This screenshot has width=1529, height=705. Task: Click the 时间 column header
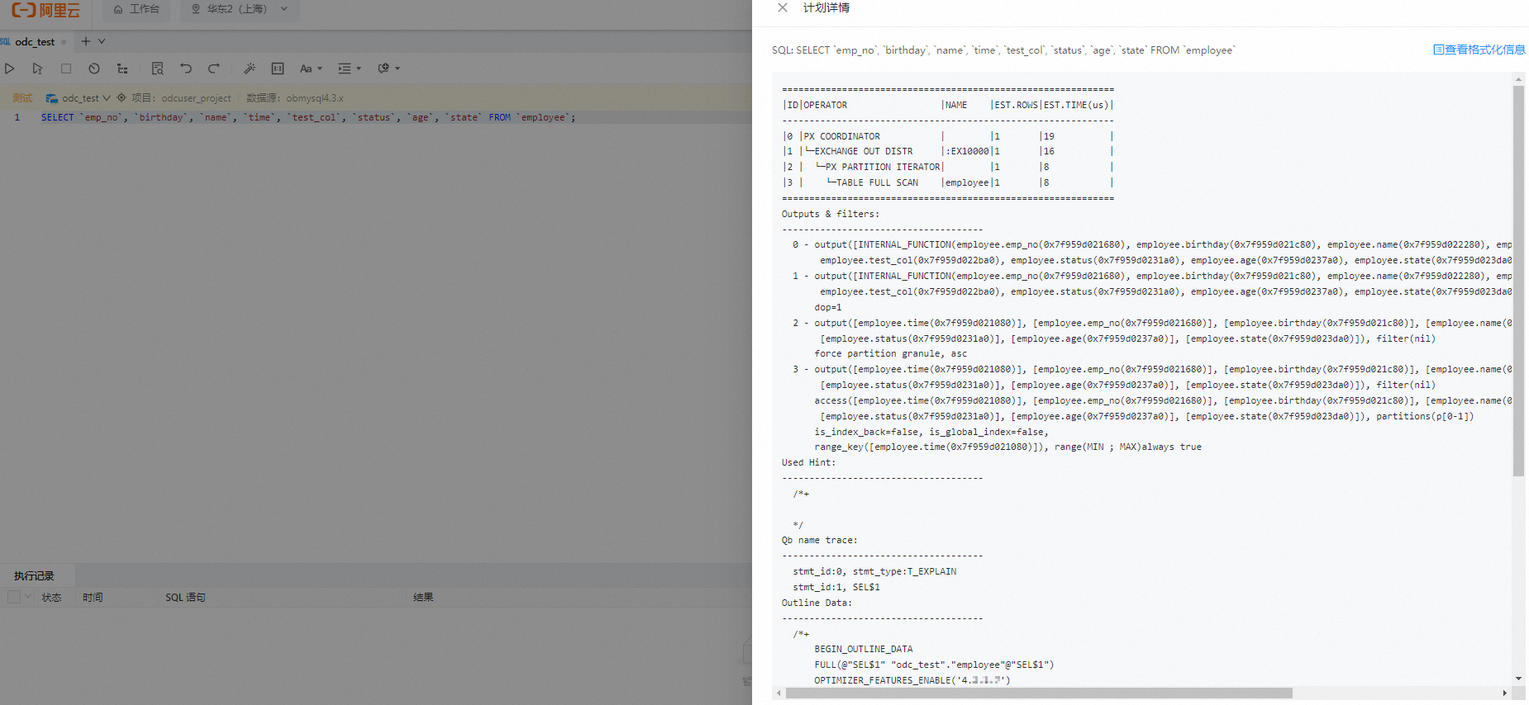[x=93, y=597]
